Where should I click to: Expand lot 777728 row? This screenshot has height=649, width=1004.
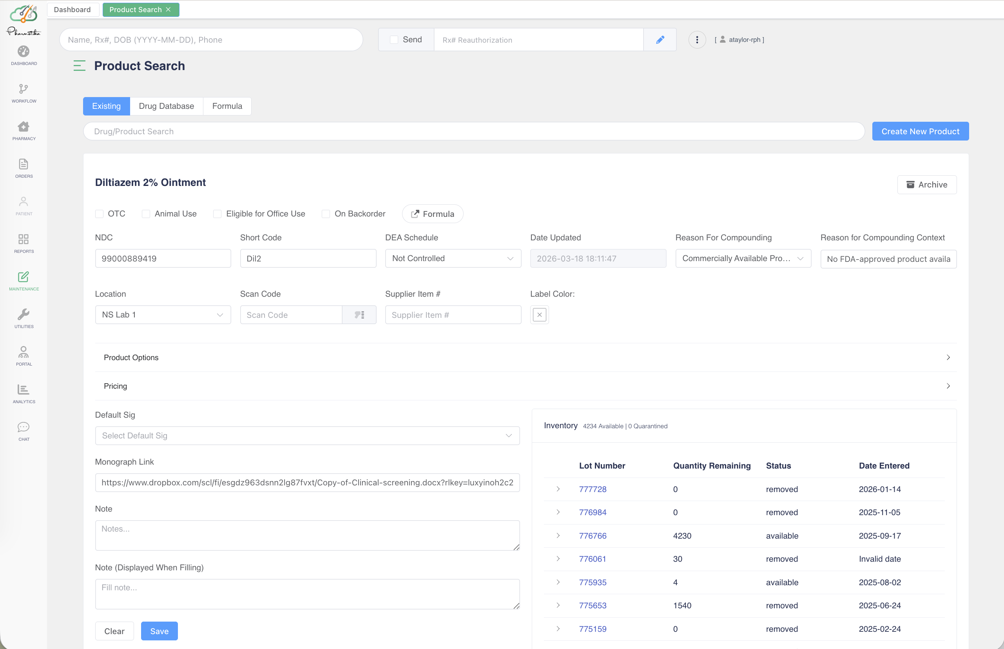[558, 489]
